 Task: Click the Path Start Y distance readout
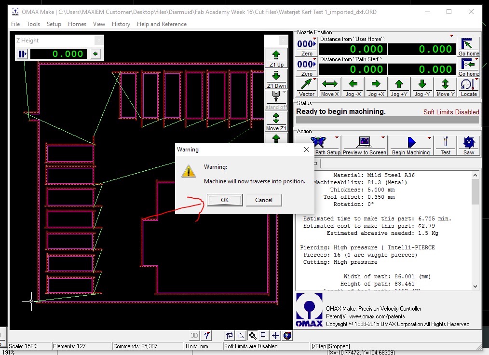coord(422,69)
